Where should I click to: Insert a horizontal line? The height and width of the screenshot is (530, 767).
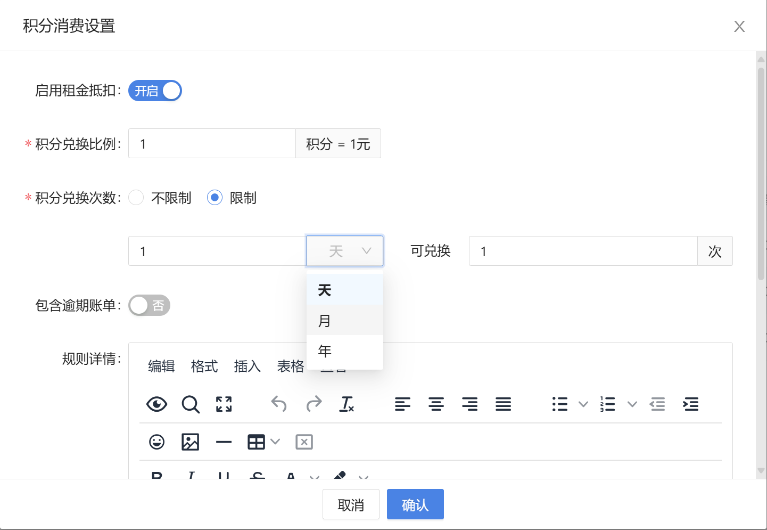224,442
